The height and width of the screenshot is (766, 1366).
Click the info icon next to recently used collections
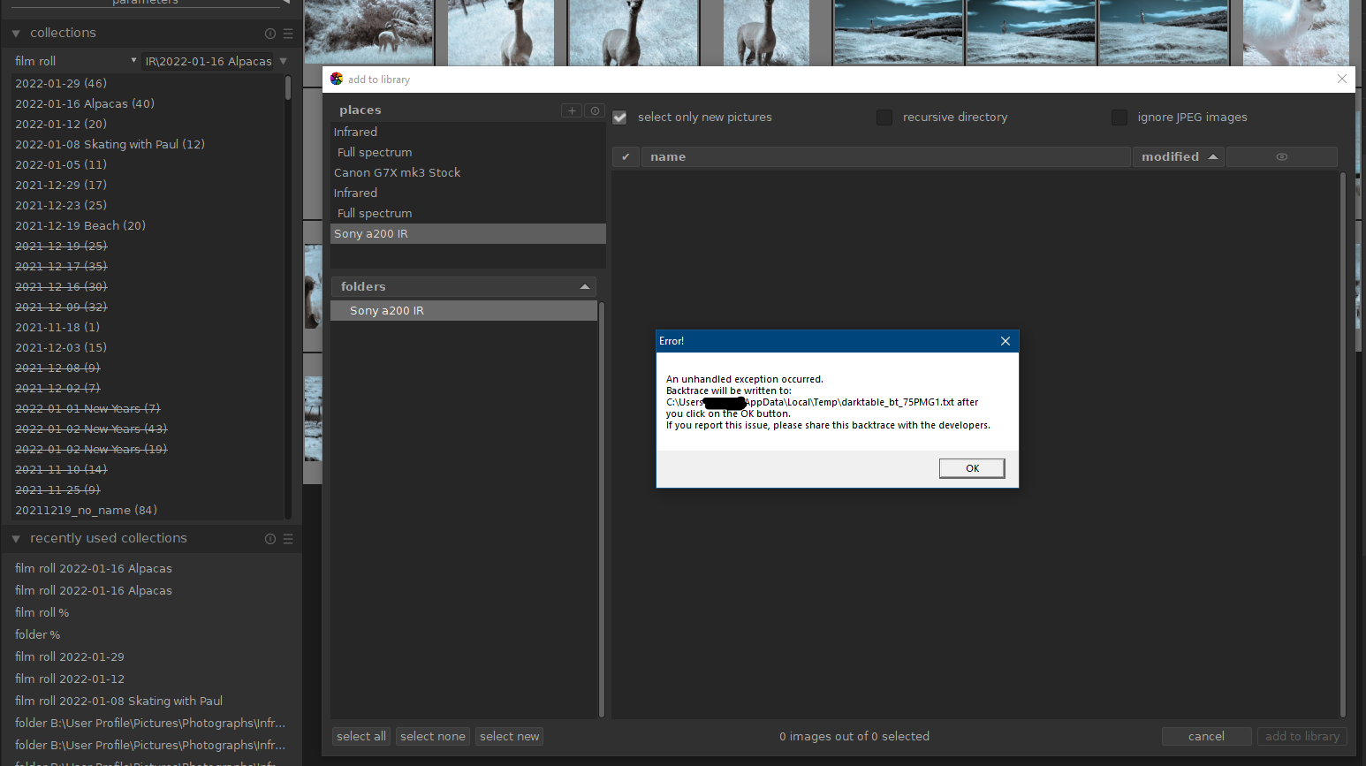click(x=269, y=538)
